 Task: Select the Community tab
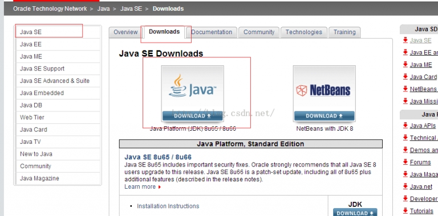click(259, 32)
